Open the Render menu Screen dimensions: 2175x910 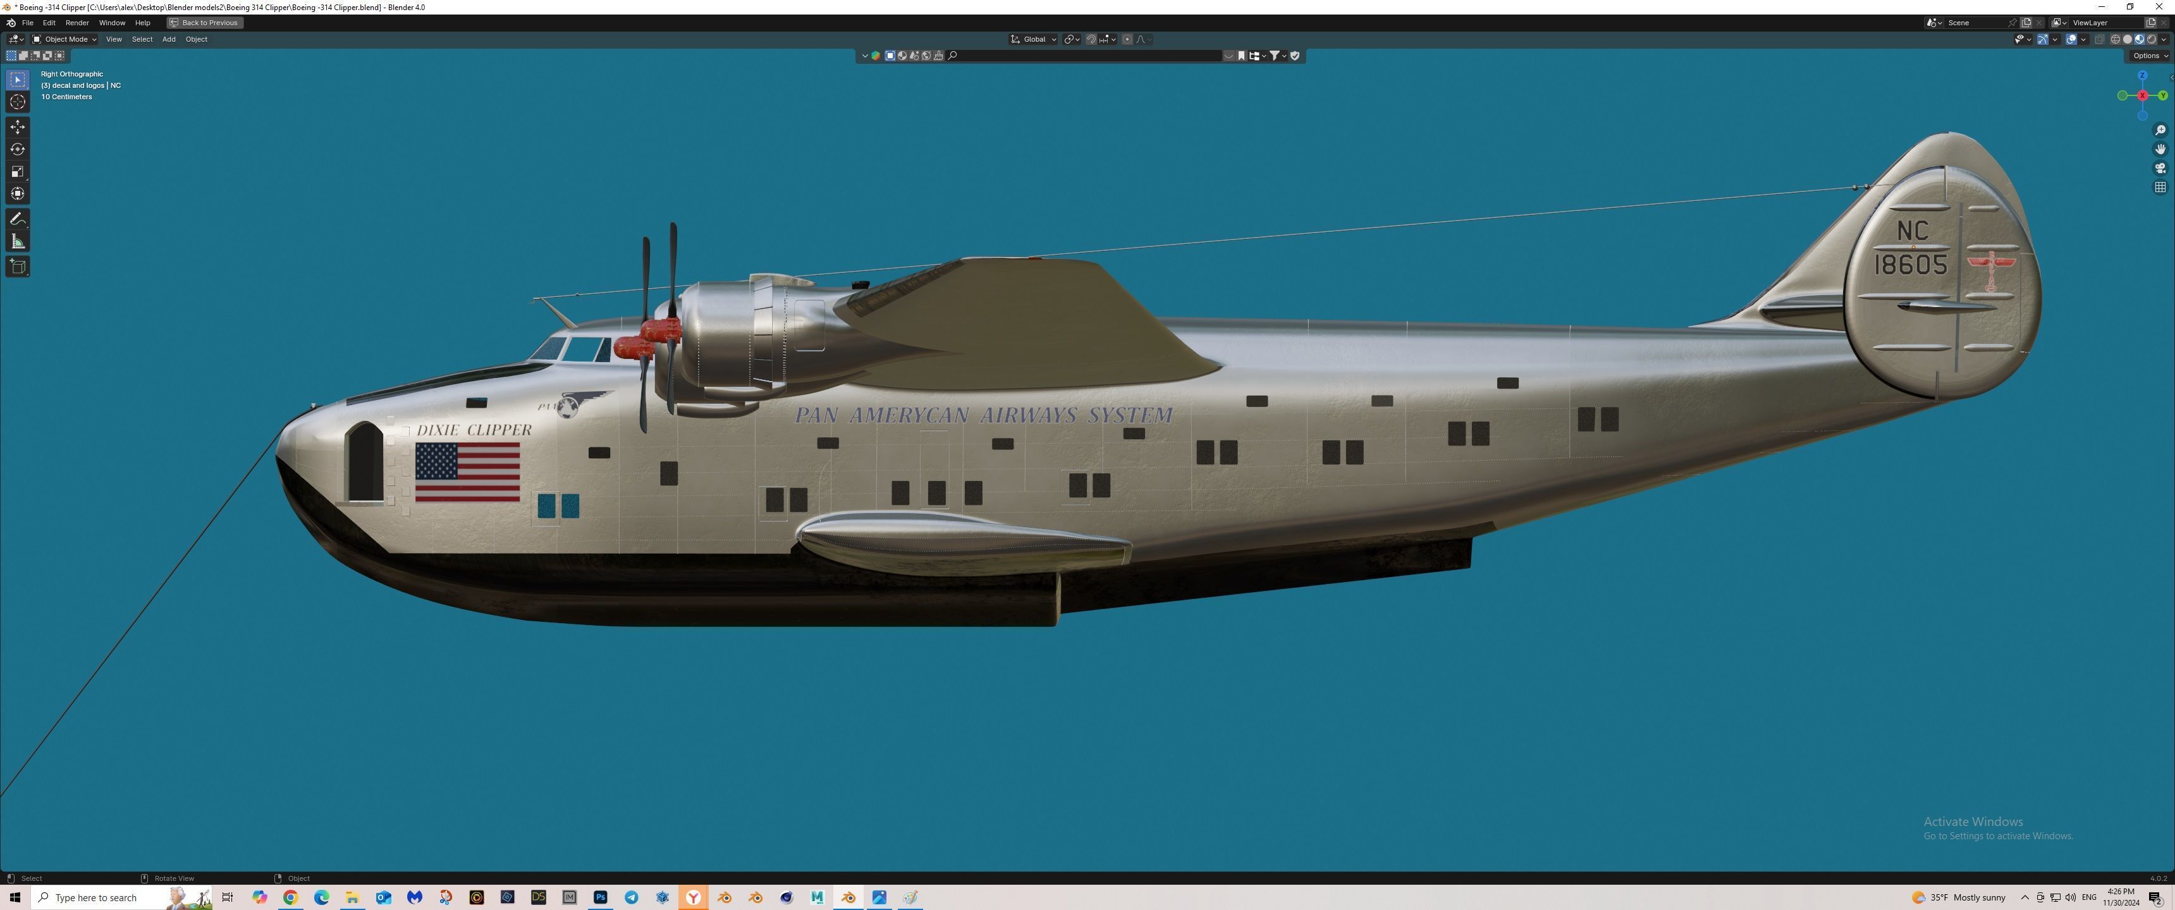point(77,23)
